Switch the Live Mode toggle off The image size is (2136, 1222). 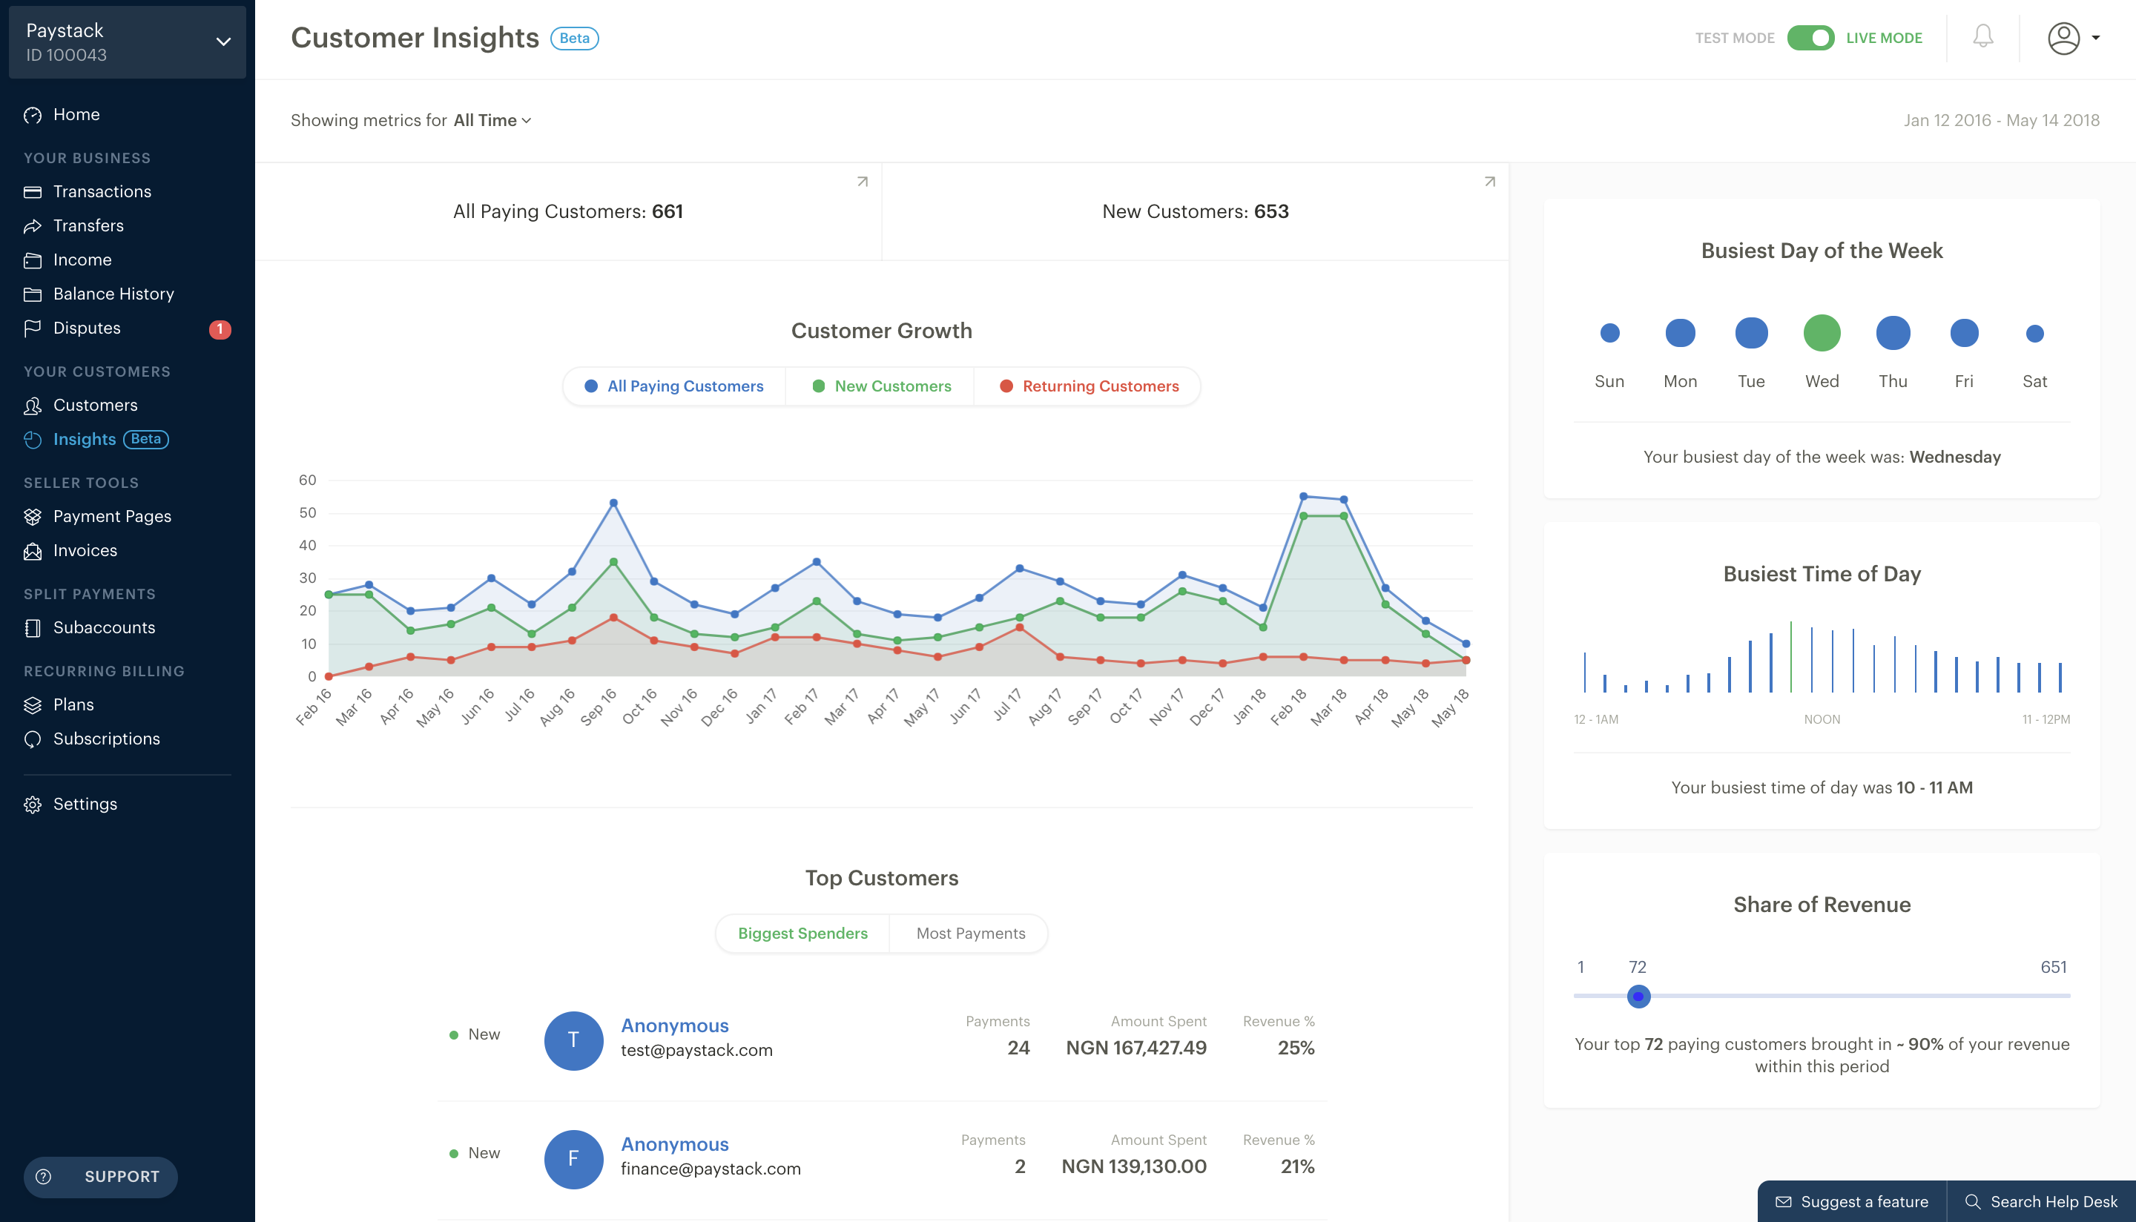(1810, 38)
